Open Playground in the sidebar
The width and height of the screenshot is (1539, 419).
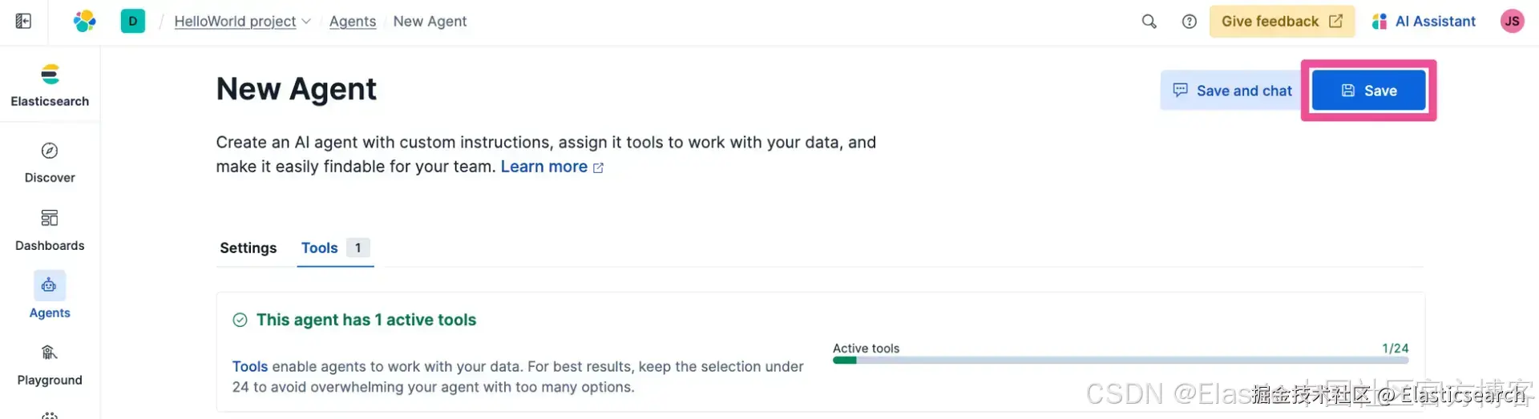click(50, 365)
